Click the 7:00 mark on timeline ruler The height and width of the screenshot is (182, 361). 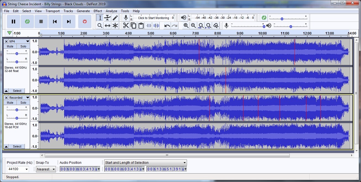[195, 33]
